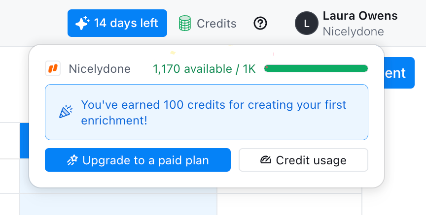
Task: Click the party popper icon in banner
Action: 65,112
